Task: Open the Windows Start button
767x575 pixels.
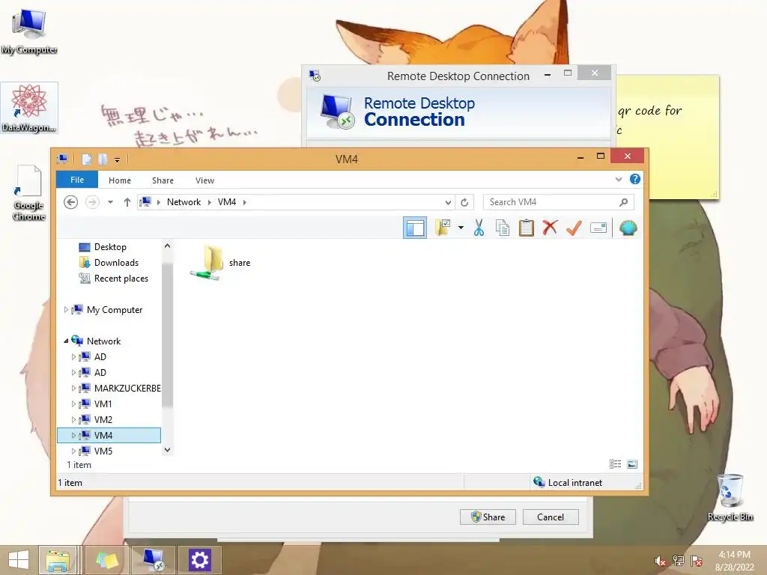Action: click(19, 560)
